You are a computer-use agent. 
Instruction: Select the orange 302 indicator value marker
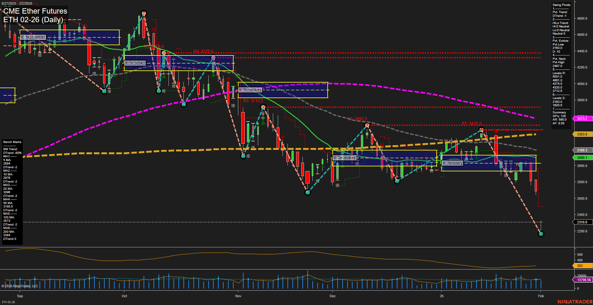click(x=580, y=266)
